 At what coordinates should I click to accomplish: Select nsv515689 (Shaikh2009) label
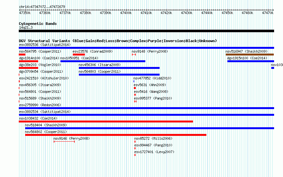pos(40,98)
